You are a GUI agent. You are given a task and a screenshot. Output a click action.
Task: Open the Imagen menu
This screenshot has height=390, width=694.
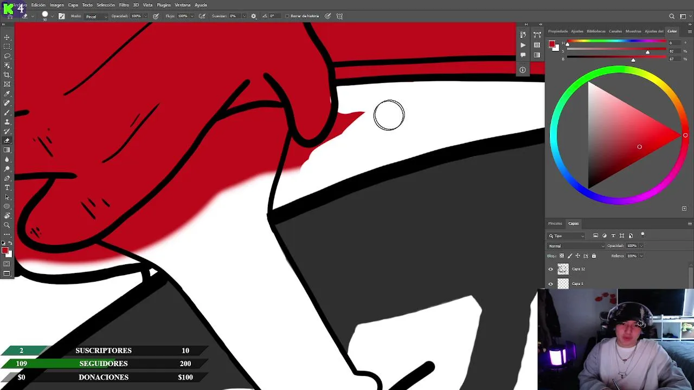click(56, 5)
